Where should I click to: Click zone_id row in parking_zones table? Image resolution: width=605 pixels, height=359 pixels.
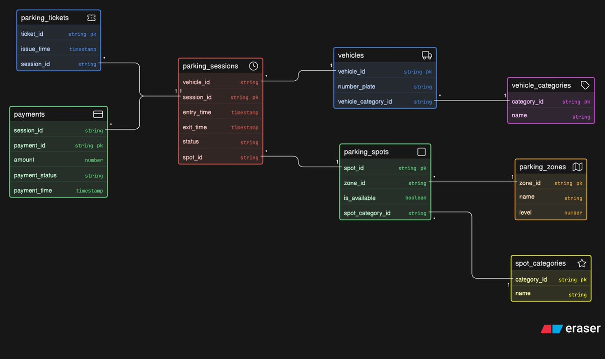551,183
